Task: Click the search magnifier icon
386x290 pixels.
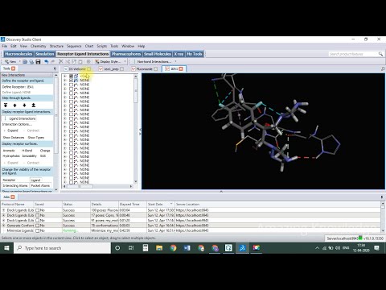Action: pyautogui.click(x=380, y=54)
